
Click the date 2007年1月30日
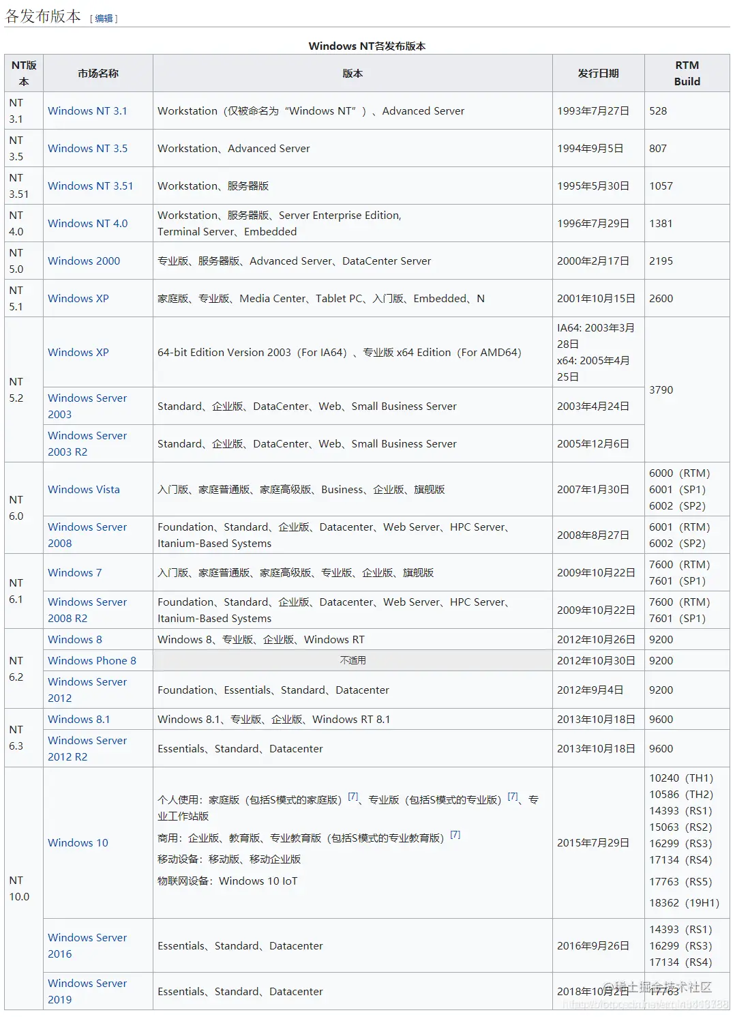pos(593,489)
